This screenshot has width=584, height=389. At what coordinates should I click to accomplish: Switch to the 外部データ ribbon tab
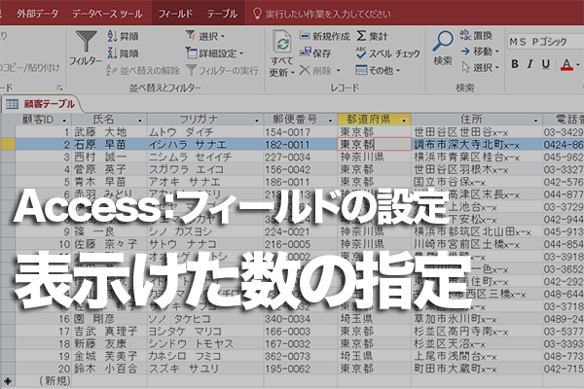37,14
